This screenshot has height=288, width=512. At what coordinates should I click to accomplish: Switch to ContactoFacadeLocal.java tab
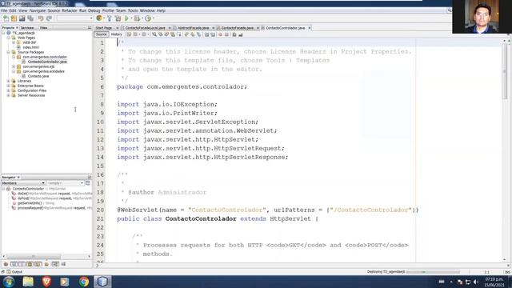146,28
